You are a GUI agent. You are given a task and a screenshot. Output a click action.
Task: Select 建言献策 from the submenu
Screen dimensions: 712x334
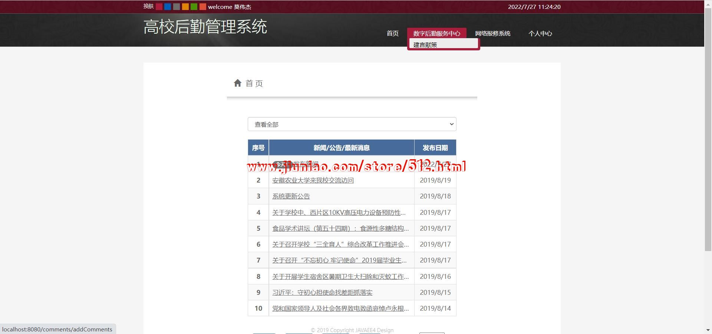(425, 45)
